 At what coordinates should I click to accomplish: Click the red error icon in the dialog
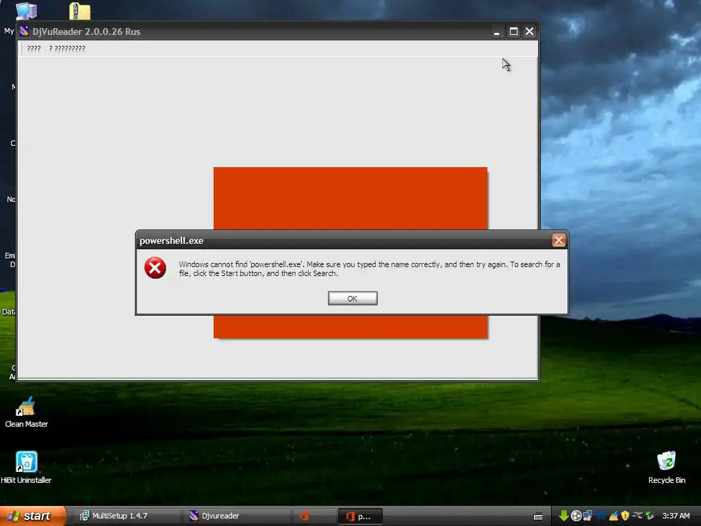[155, 268]
